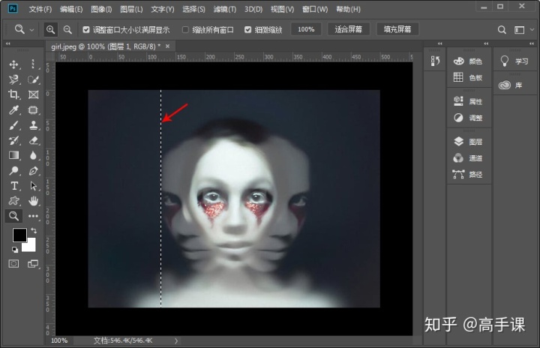540x348 pixels.
Task: Toggle Quick Mask mode
Action: pos(13,264)
